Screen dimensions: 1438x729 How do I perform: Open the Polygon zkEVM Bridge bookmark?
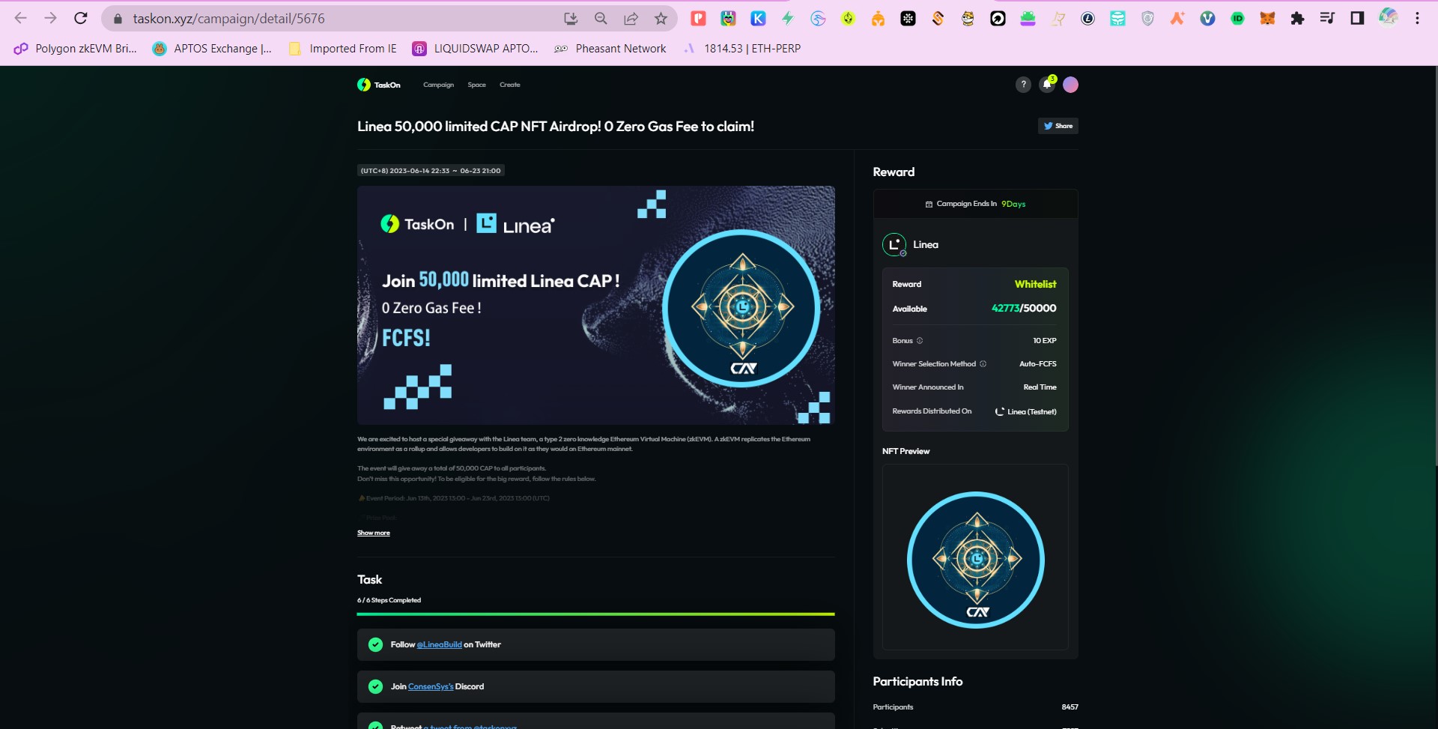tap(76, 49)
